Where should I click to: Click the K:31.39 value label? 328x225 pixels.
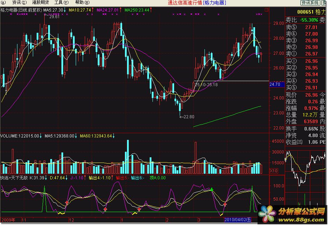[38, 178]
